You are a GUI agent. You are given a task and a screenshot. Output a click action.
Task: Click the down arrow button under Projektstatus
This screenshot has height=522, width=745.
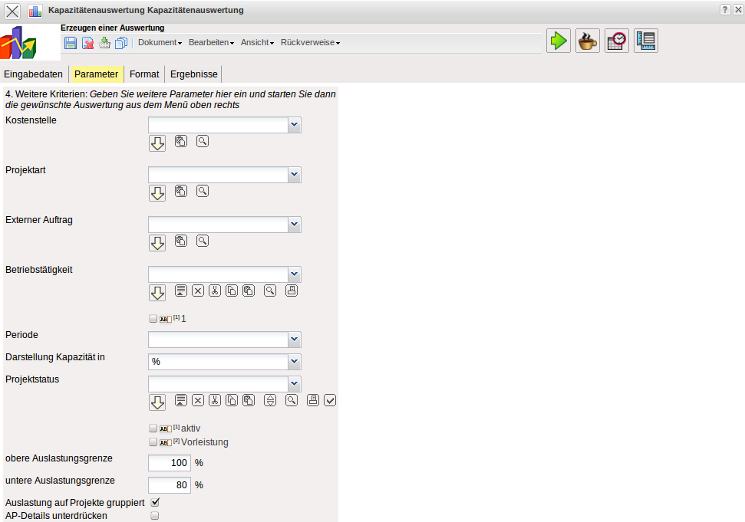(x=157, y=402)
